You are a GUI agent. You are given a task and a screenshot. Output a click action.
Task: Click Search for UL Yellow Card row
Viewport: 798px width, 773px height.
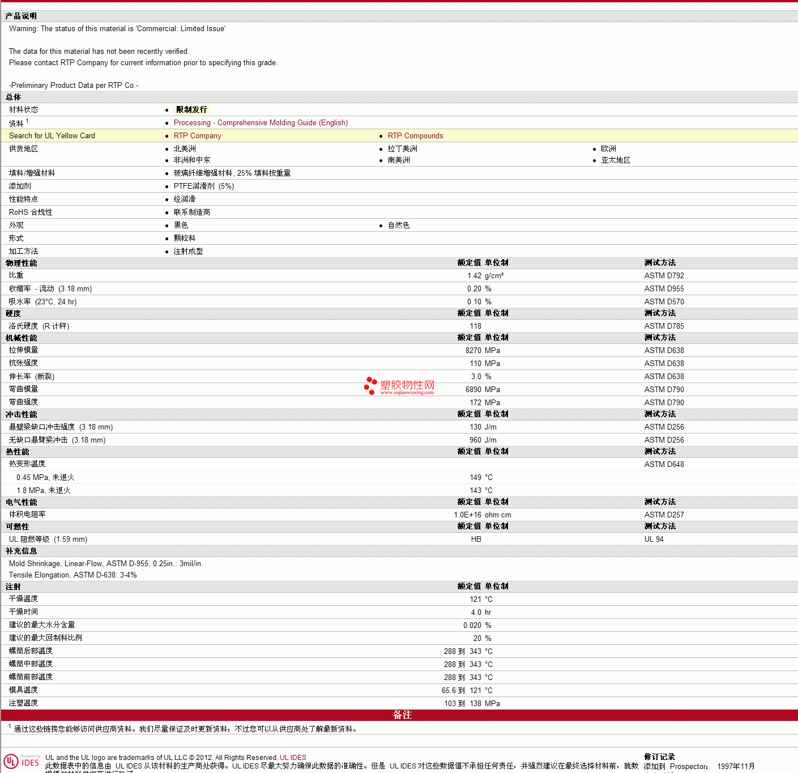pos(399,135)
